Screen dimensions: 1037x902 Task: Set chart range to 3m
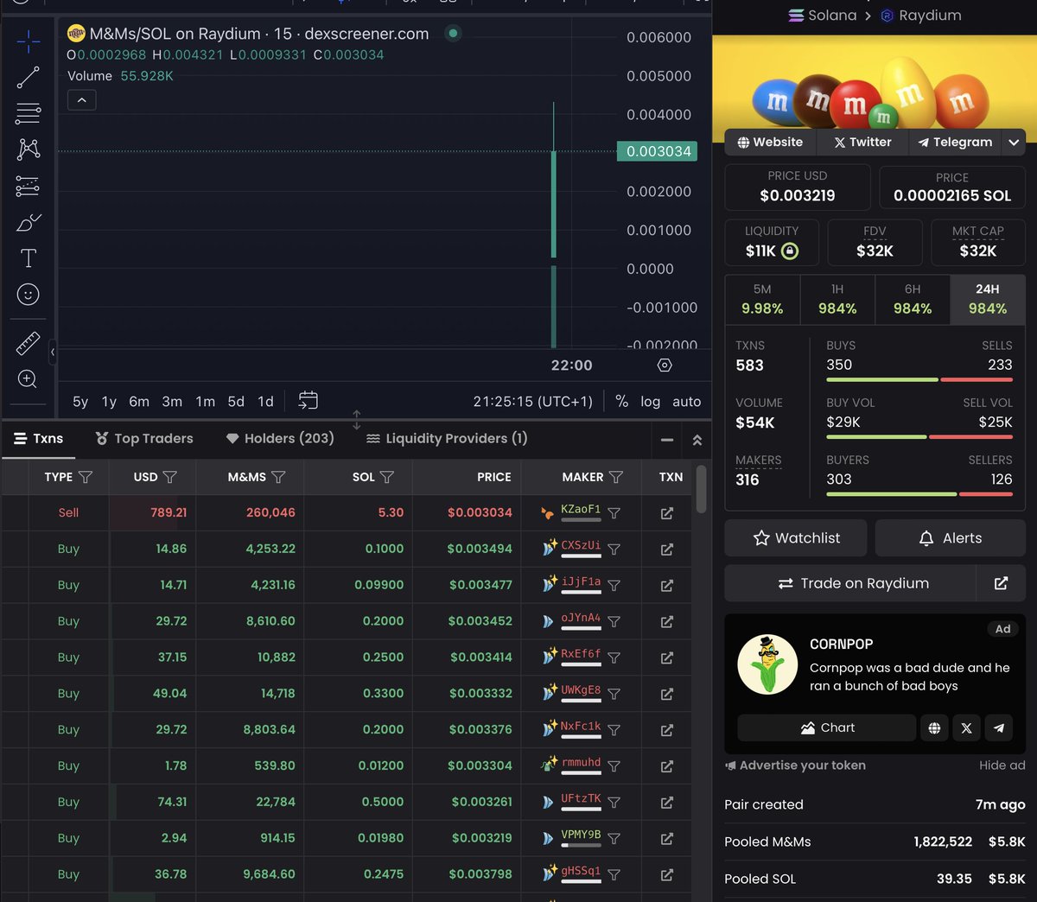click(x=172, y=401)
